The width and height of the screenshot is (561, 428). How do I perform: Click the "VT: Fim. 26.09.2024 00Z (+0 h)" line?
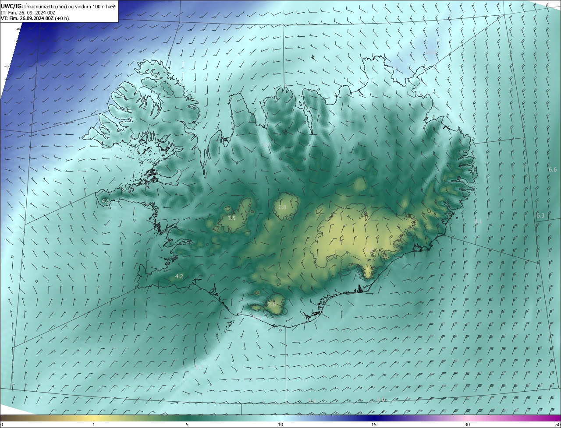coord(35,18)
